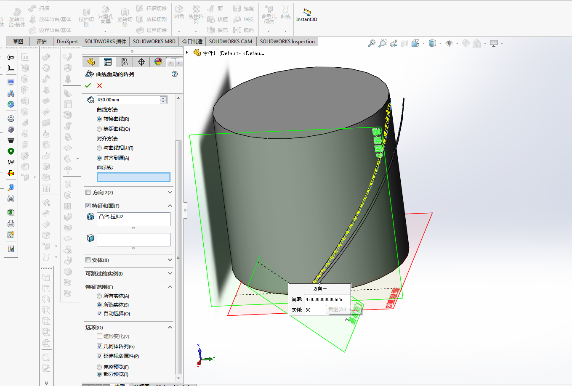Select the 扫描切除 swept cut tool
Image resolution: width=572 pixels, height=386 pixels.
pos(152,8)
